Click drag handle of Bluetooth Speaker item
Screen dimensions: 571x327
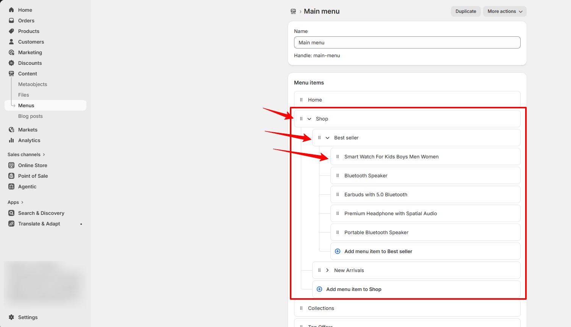tap(338, 175)
